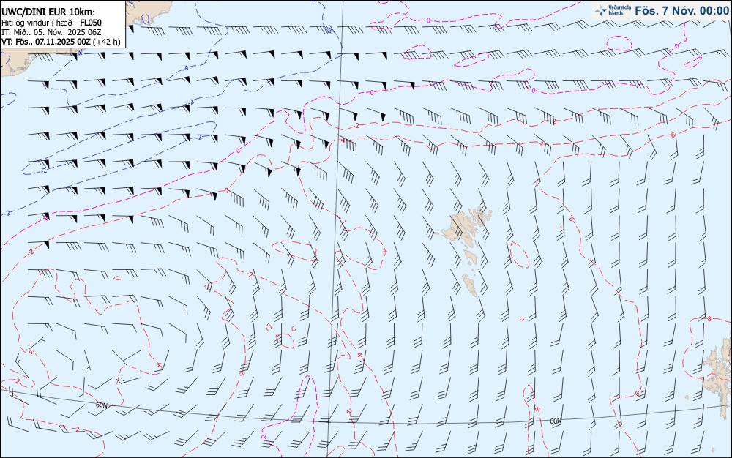
Task: Click the 'UWC/DINI EUR 10km:' title
Action: coord(48,12)
